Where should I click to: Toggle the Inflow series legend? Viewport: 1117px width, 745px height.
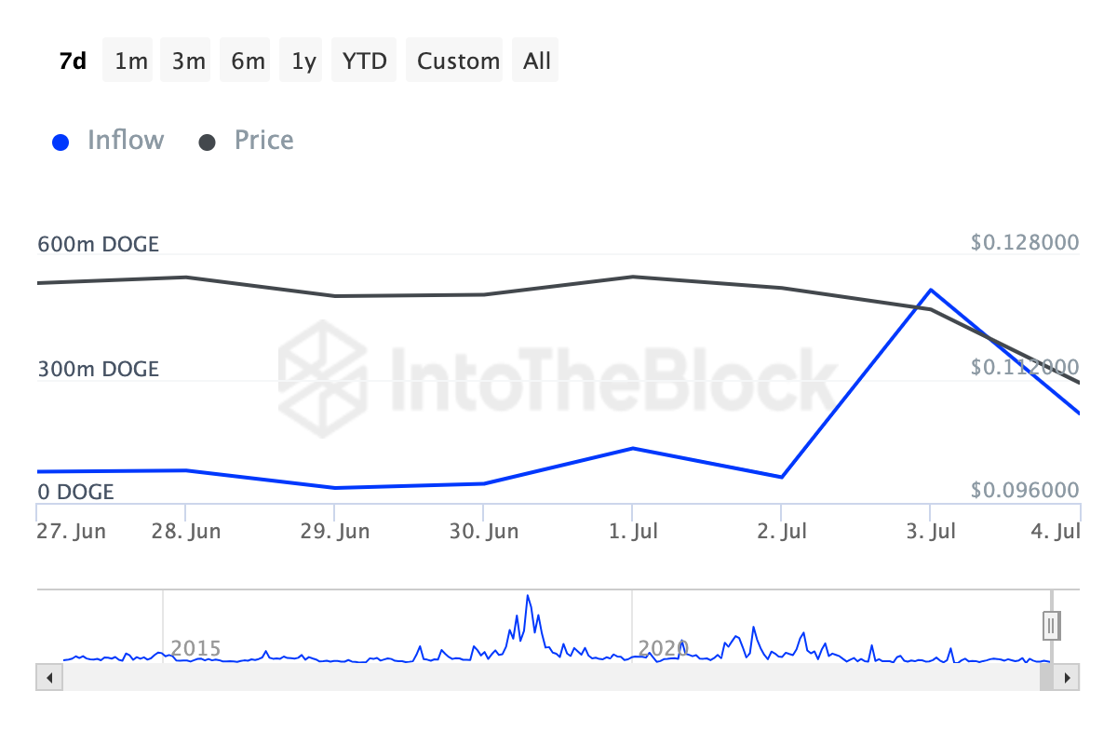coord(125,141)
